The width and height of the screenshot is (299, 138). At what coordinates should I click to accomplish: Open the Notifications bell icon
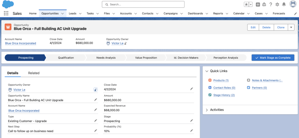[x=284, y=4]
